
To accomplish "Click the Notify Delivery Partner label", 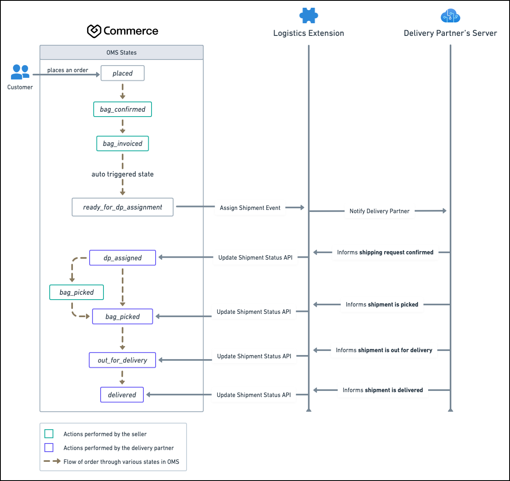I will [x=380, y=211].
